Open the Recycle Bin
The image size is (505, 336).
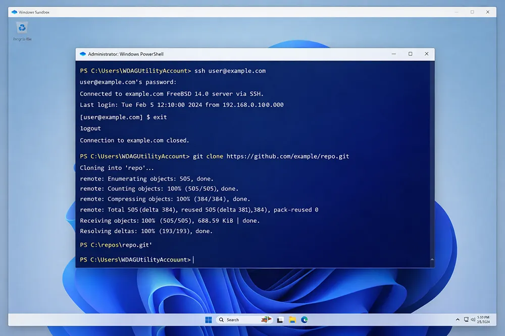click(x=22, y=29)
